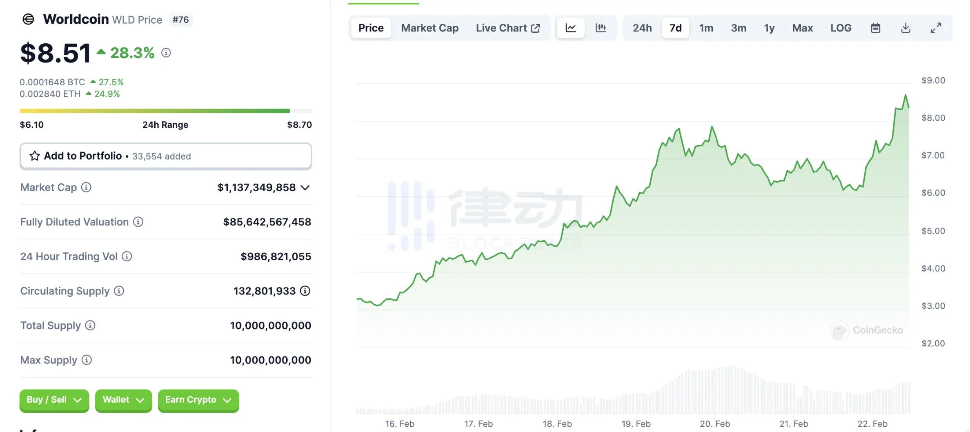Click the Worldcoin logo icon
This screenshot has height=432, width=970.
[28, 19]
